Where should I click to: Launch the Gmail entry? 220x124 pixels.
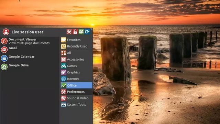(30, 50)
